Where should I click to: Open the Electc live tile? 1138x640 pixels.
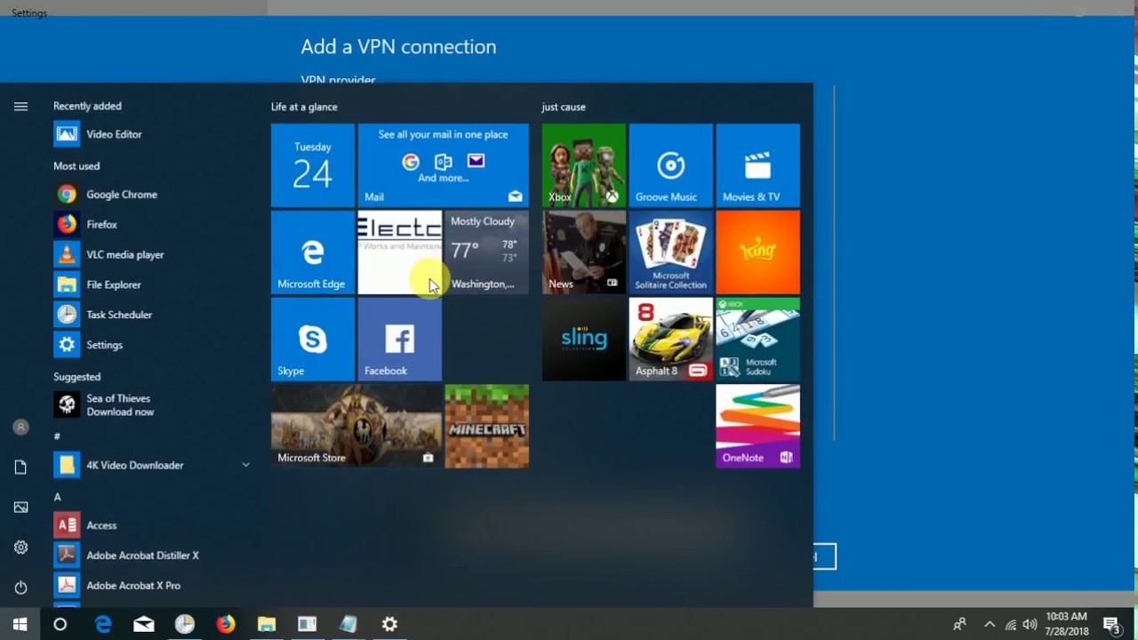[x=400, y=252]
